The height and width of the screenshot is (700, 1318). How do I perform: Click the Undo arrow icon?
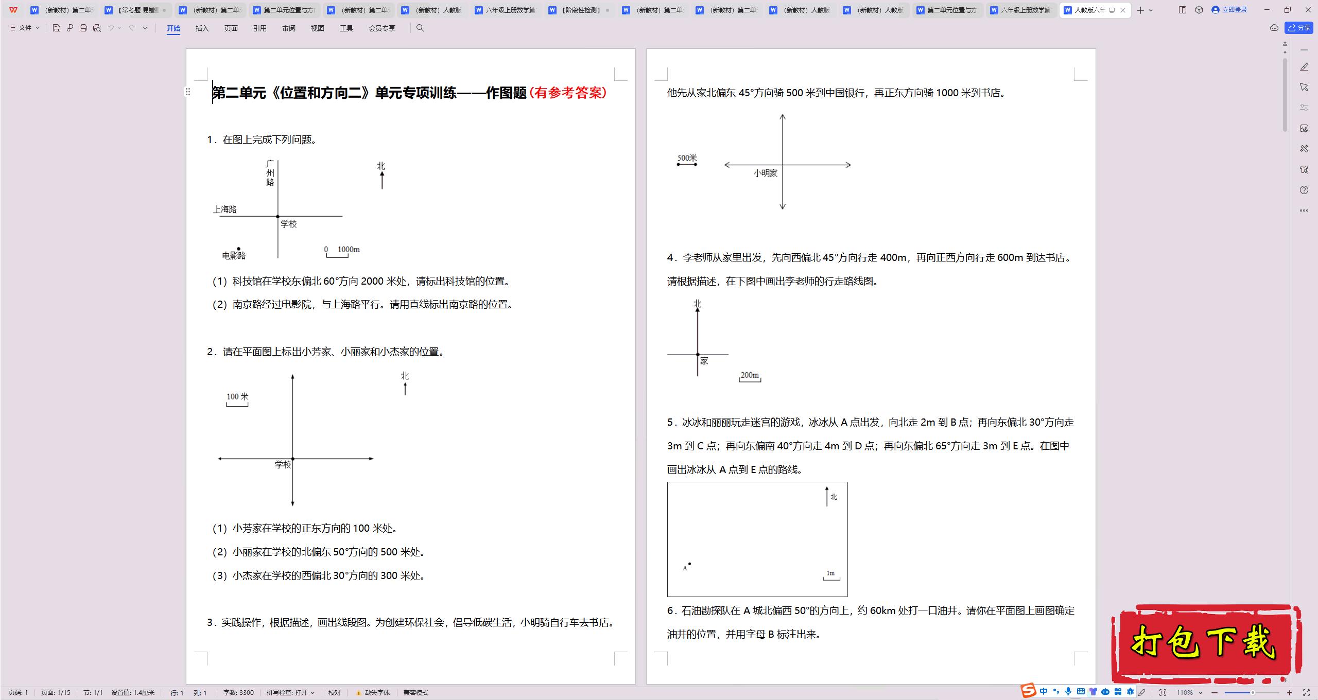tap(111, 28)
